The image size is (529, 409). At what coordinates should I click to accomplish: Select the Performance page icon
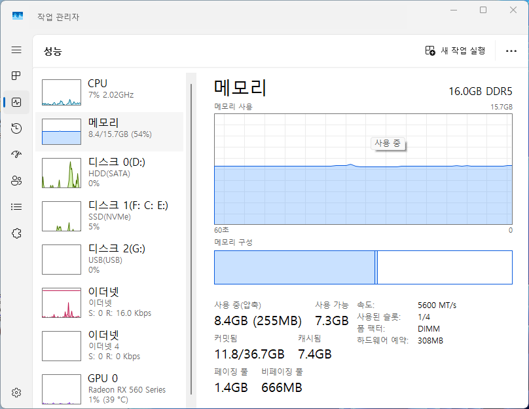(x=16, y=102)
